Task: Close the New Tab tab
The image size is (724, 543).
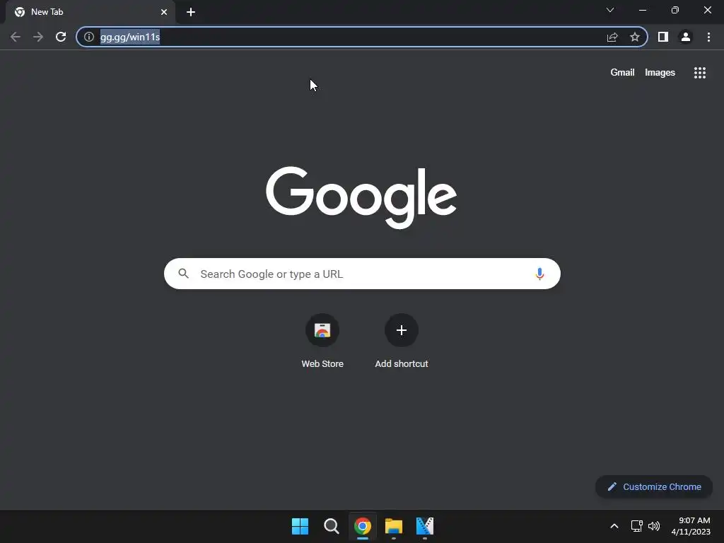Action: (164, 12)
